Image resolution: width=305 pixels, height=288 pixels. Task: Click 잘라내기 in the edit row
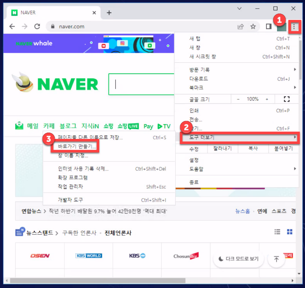coord(223,149)
